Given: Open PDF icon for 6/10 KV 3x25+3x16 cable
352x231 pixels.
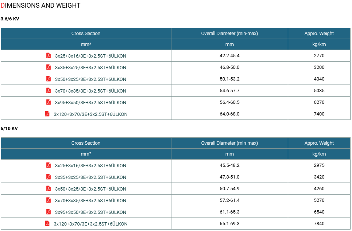Looking at the screenshot, I should [49, 165].
